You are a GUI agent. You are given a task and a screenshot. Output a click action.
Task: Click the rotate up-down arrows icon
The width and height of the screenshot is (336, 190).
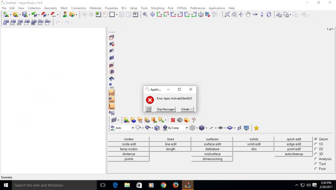click(x=262, y=14)
